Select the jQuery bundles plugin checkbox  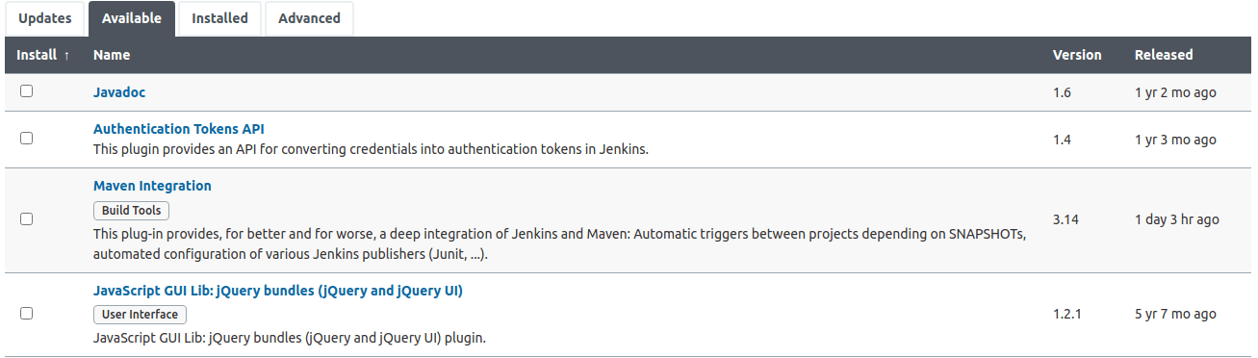coord(27,314)
